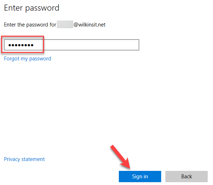Open the Forgot my password link
The width and height of the screenshot is (213, 185).
tap(28, 59)
